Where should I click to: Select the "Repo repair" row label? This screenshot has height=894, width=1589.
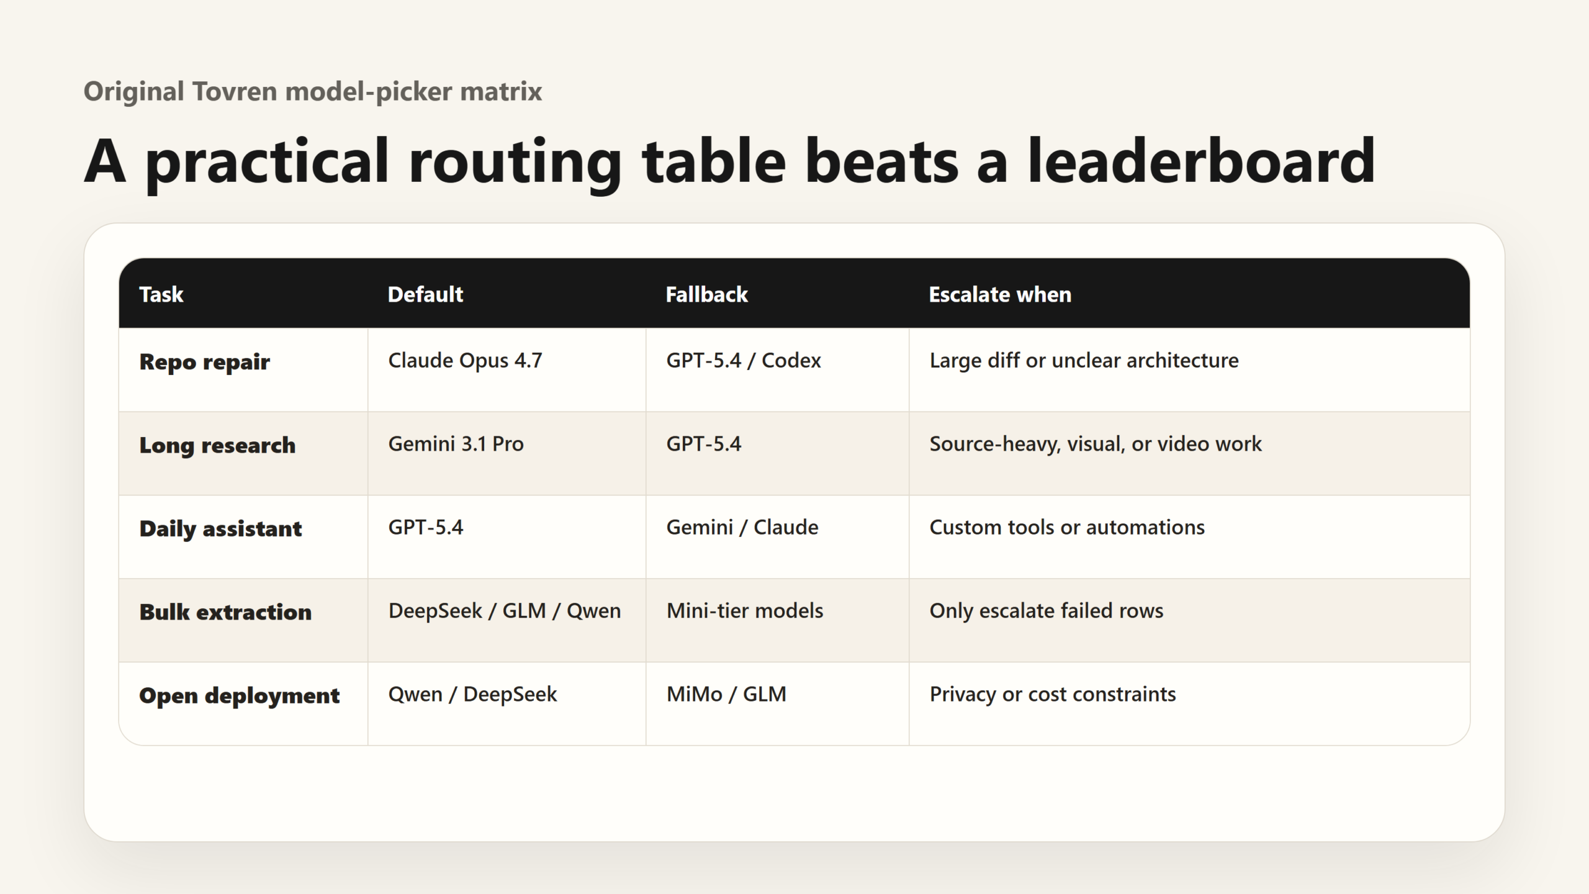pos(204,362)
